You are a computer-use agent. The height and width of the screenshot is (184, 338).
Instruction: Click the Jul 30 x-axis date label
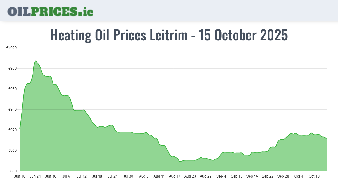click(128, 176)
